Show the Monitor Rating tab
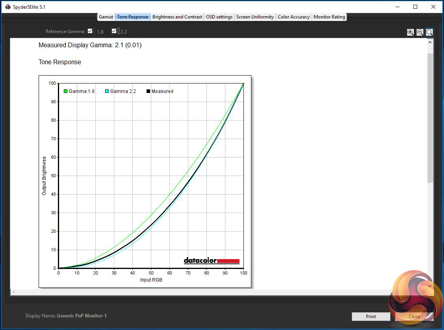This screenshot has height=330, width=444. pos(329,17)
